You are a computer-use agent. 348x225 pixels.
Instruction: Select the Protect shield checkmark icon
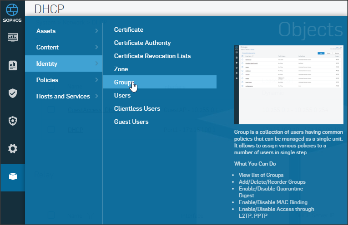13,93
